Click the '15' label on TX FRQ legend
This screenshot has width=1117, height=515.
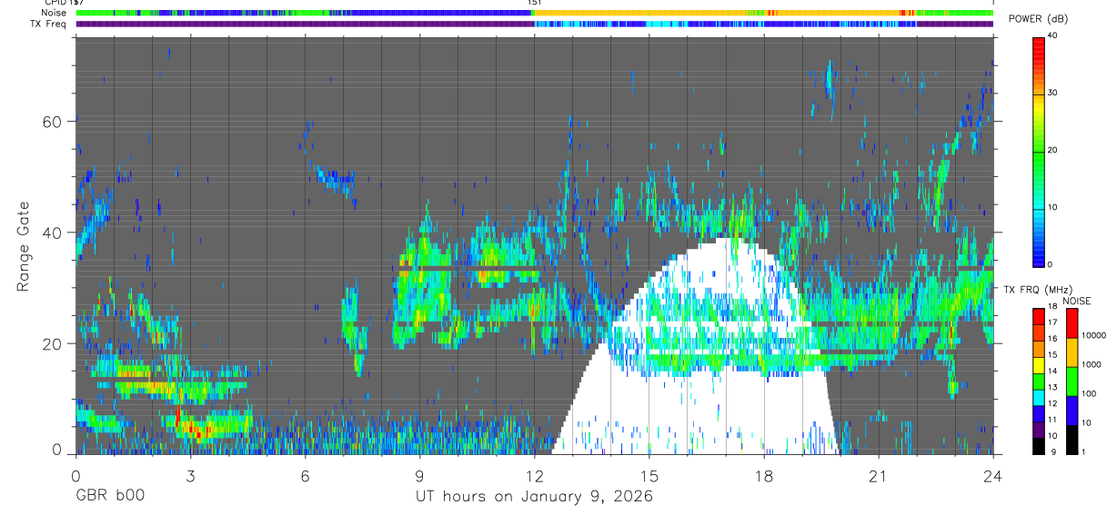pos(1052,354)
